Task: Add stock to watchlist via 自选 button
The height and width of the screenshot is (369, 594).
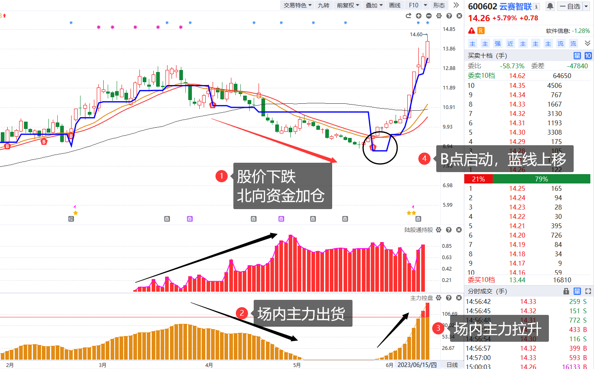Action: [570, 6]
